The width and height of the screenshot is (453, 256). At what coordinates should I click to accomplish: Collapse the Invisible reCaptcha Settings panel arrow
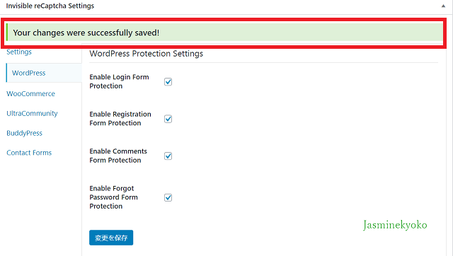click(x=443, y=6)
